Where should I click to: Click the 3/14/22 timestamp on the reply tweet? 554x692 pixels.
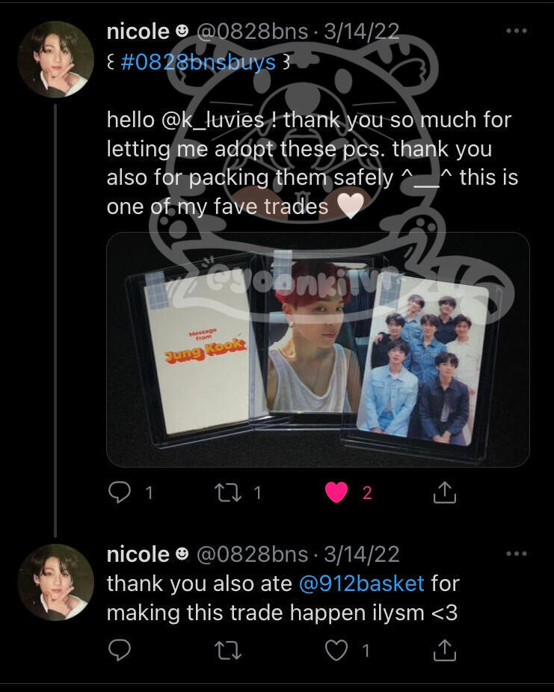pos(362,554)
